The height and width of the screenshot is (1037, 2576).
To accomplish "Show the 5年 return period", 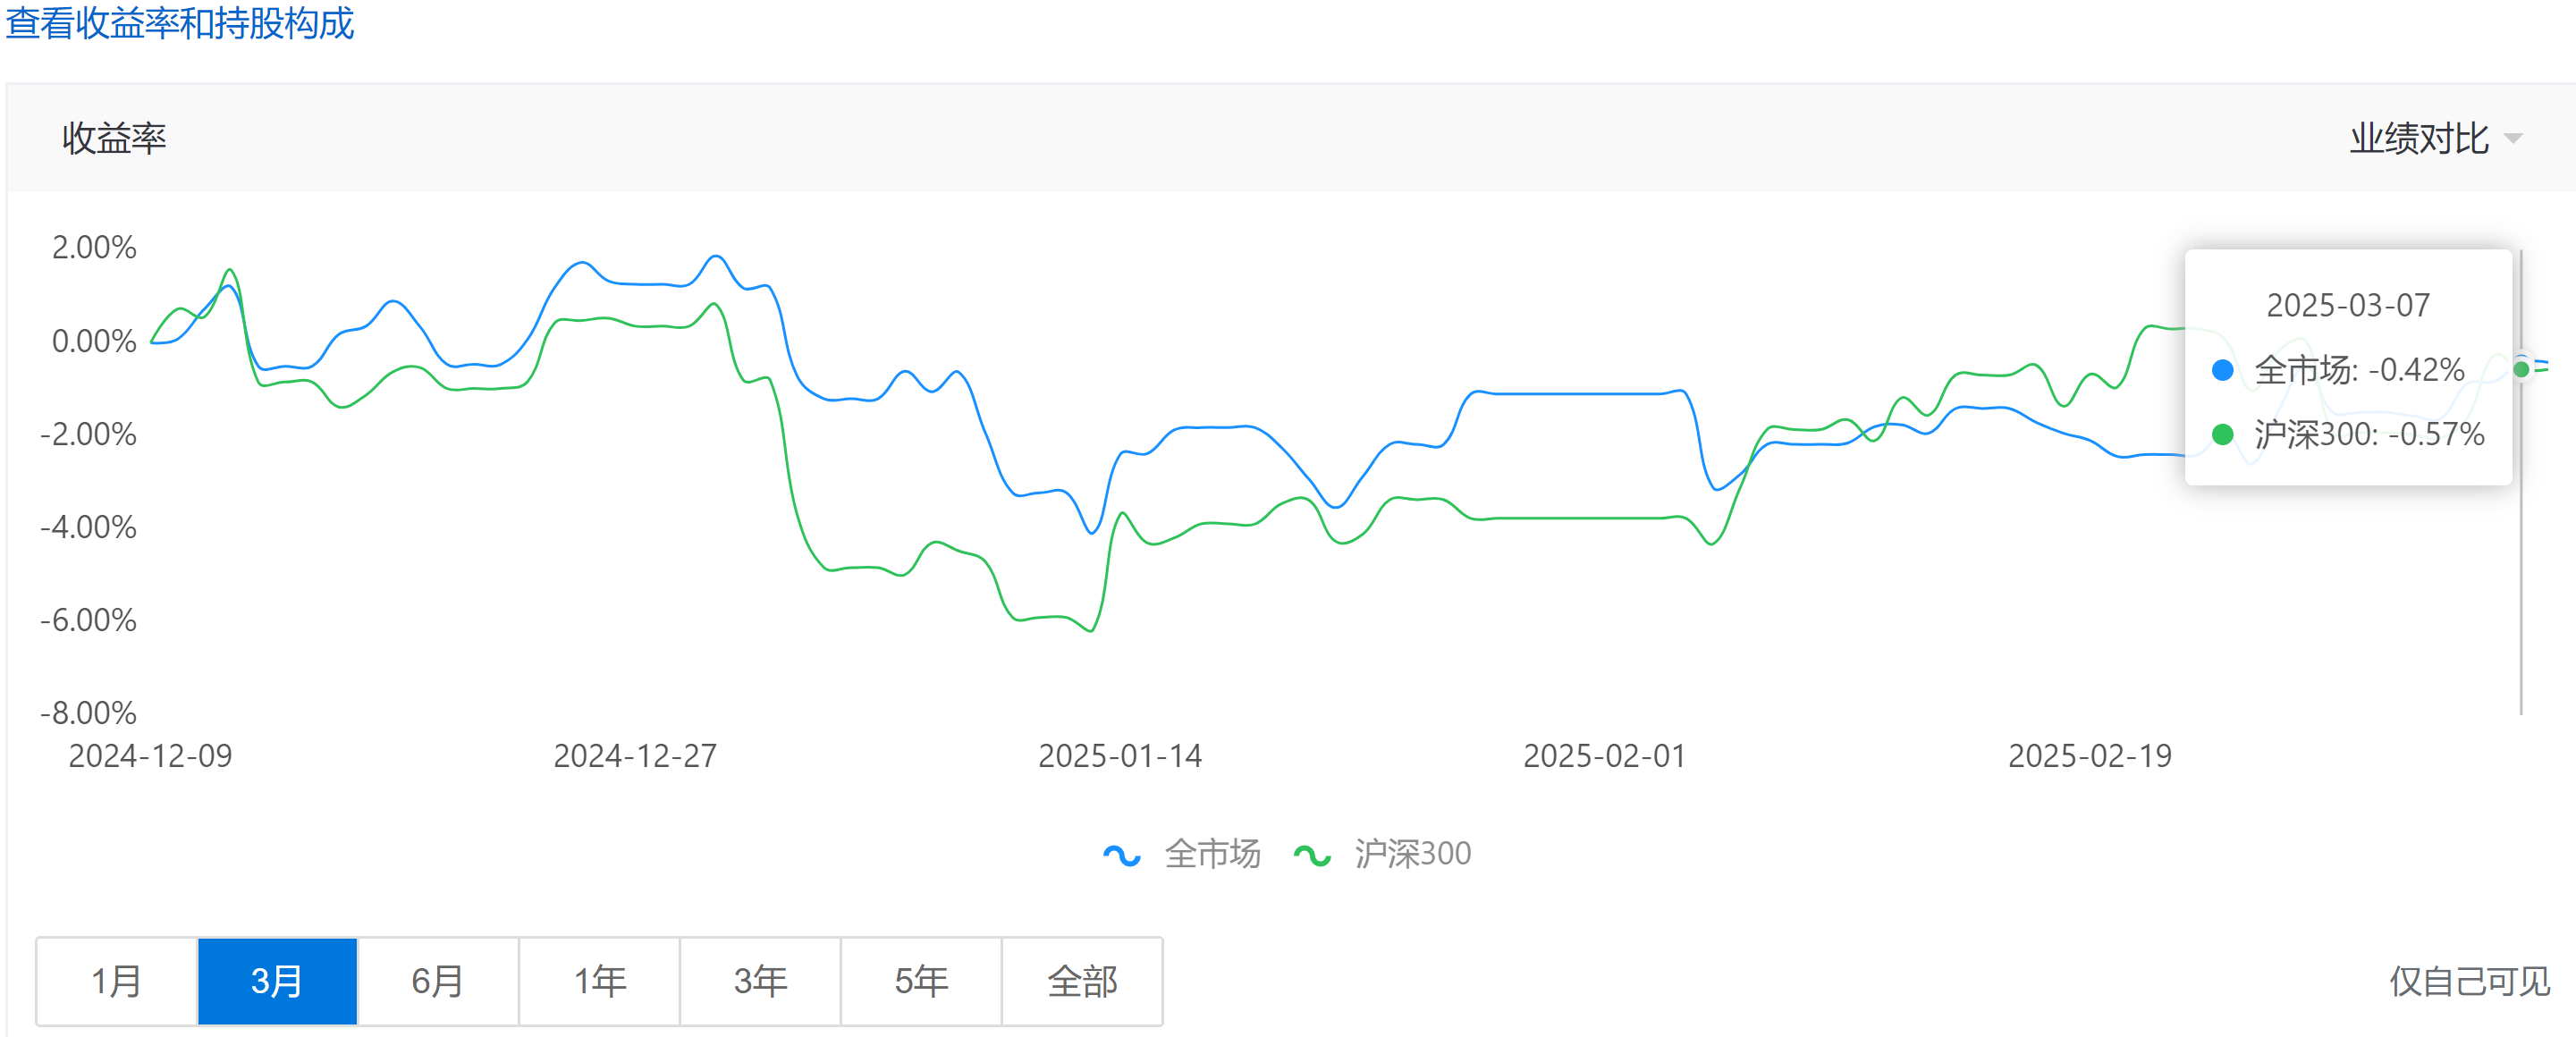I will (921, 981).
